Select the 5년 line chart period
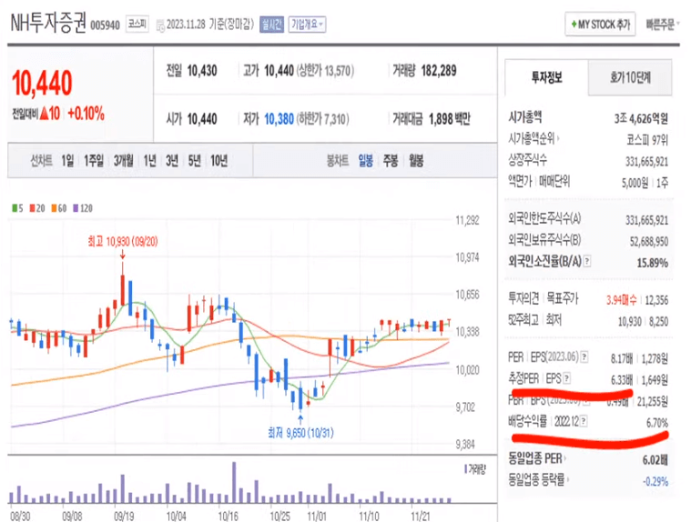This screenshot has width=691, height=522. point(194,161)
